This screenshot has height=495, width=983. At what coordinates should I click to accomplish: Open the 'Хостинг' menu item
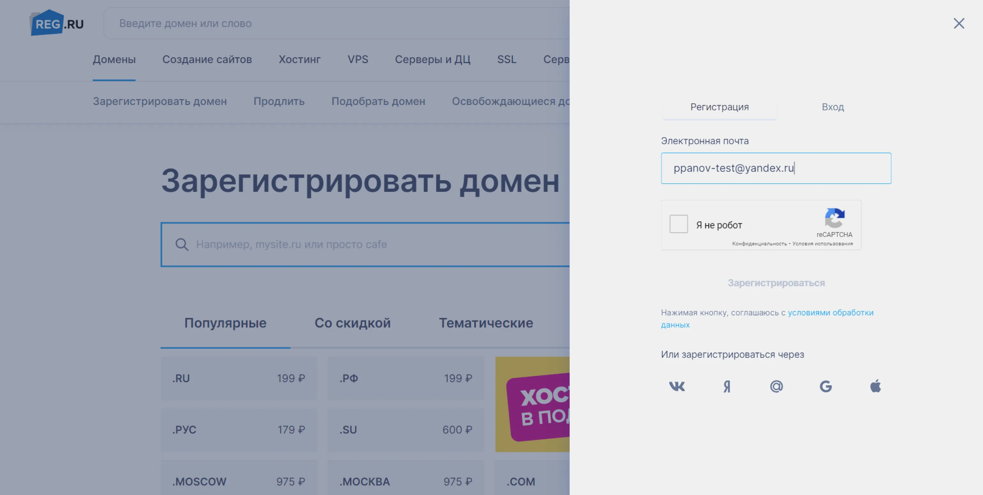300,60
